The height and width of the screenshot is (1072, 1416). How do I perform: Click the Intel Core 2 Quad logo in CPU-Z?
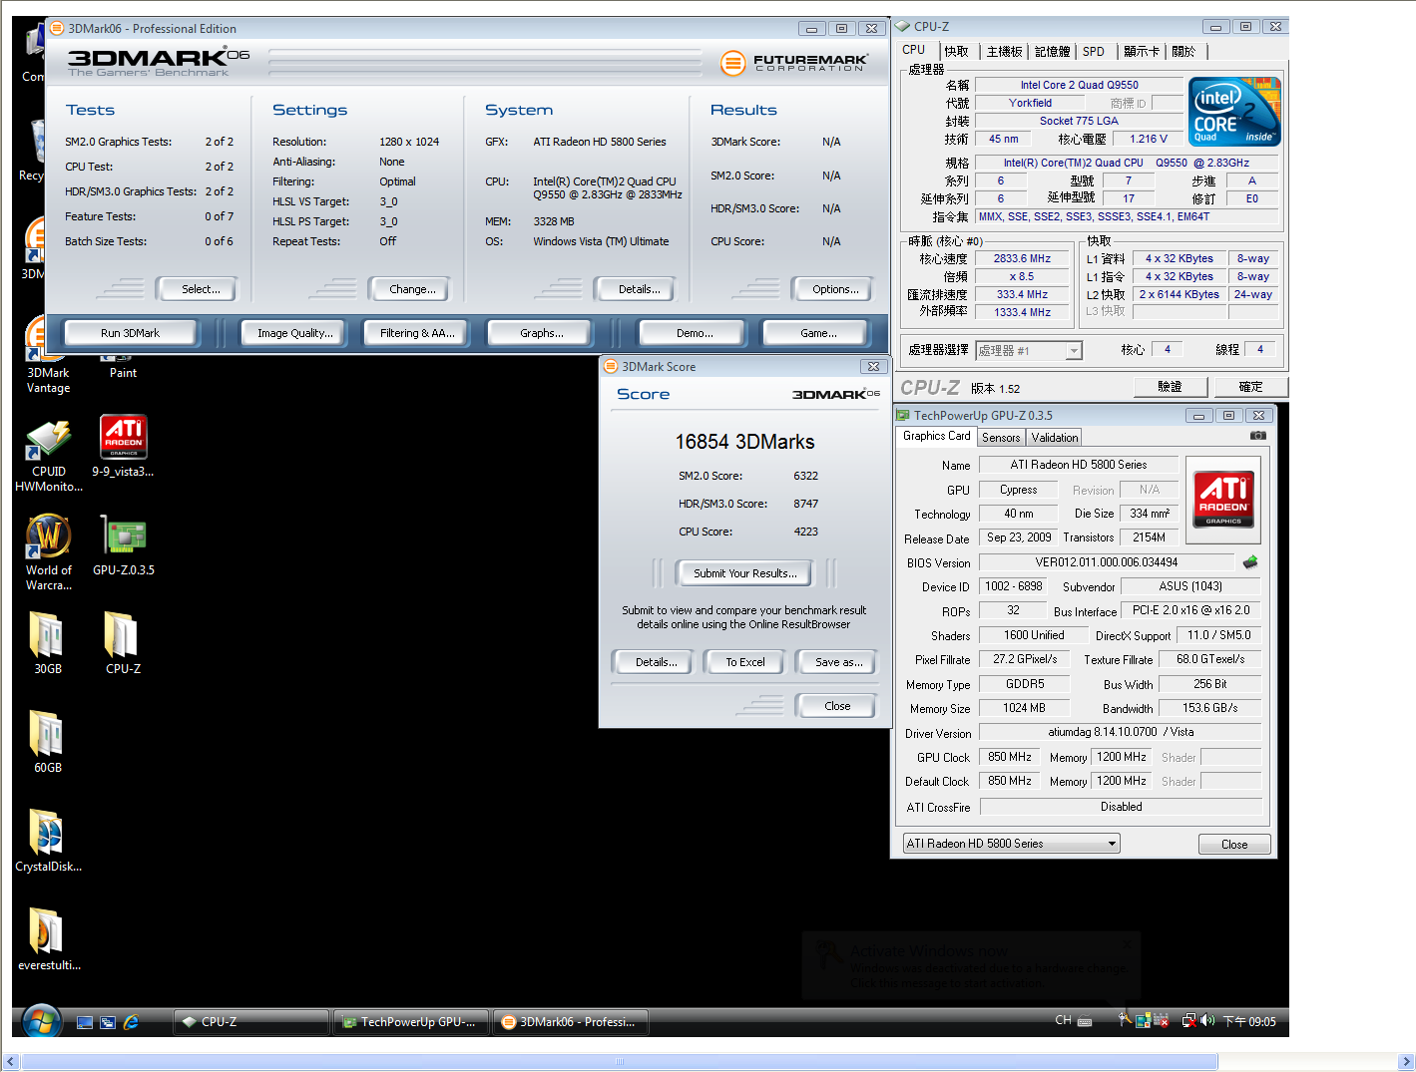pos(1235,112)
